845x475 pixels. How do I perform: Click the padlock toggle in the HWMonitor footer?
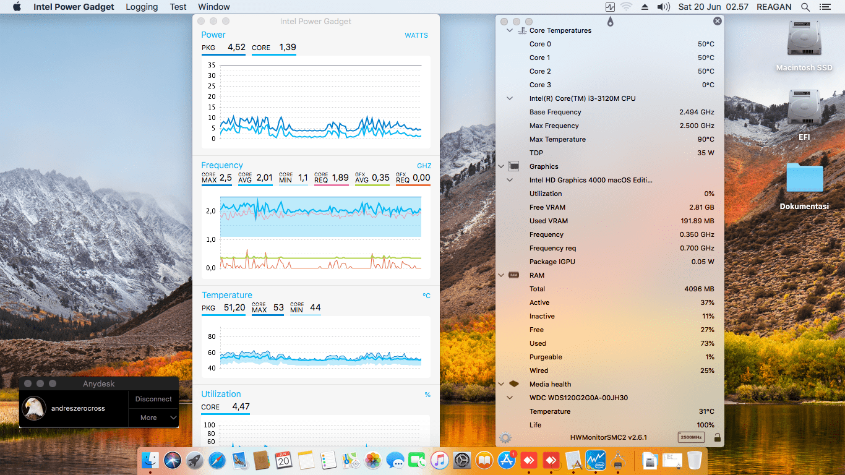point(717,437)
